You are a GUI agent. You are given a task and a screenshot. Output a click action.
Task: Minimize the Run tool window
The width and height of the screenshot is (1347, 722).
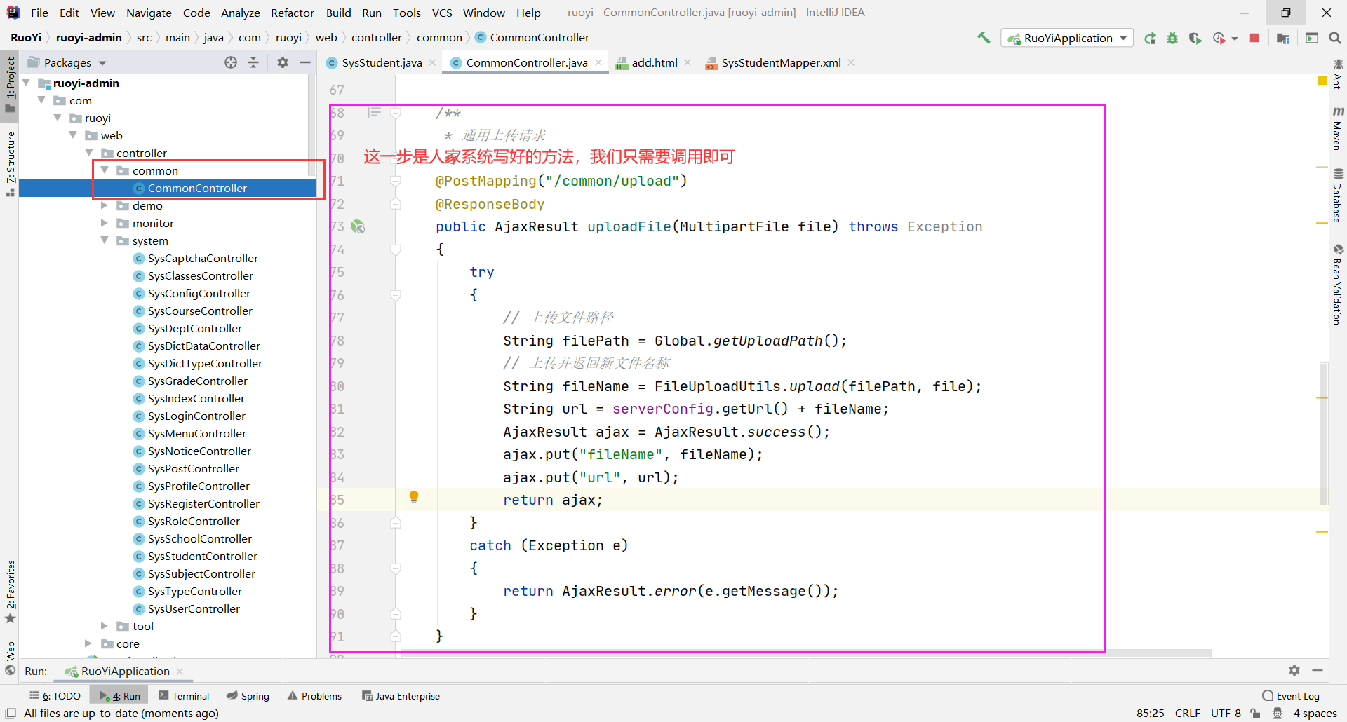pos(1318,670)
